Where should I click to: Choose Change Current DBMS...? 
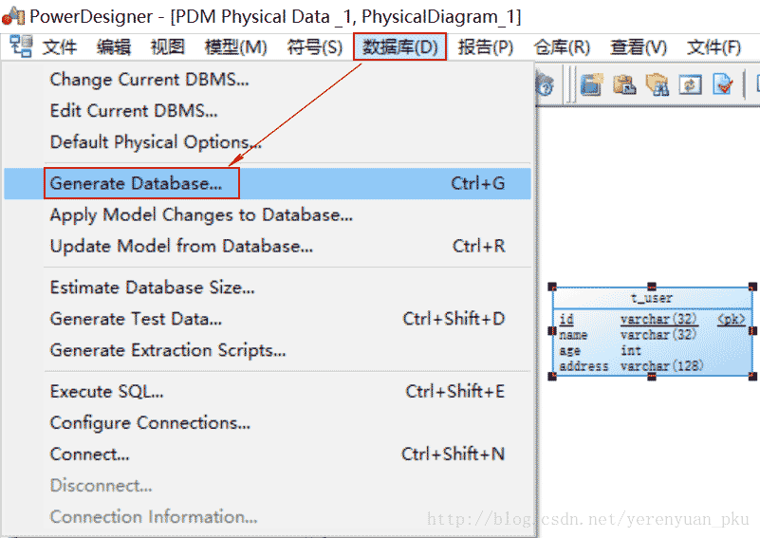tap(268, 79)
